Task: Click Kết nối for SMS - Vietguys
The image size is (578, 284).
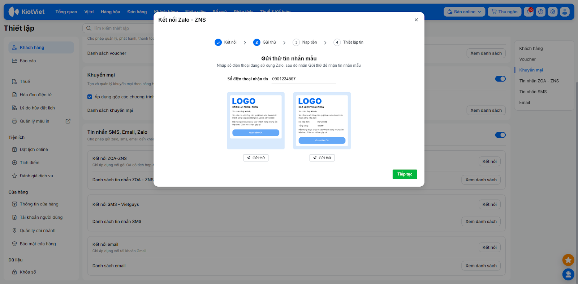Action: pos(489,204)
